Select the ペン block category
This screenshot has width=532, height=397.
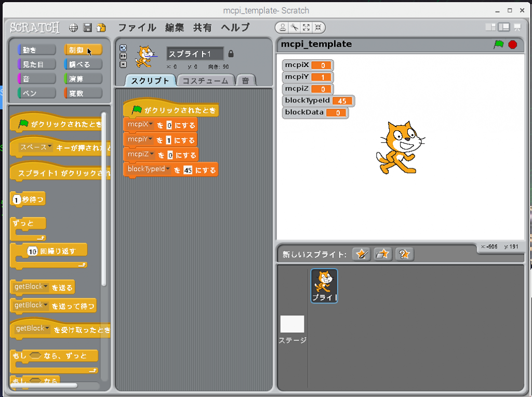[x=37, y=93]
